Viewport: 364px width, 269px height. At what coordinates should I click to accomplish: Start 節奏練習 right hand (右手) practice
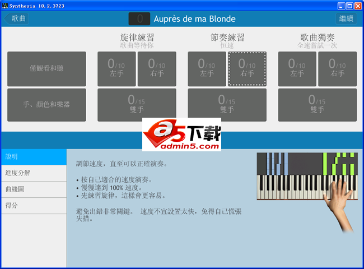[x=247, y=69]
